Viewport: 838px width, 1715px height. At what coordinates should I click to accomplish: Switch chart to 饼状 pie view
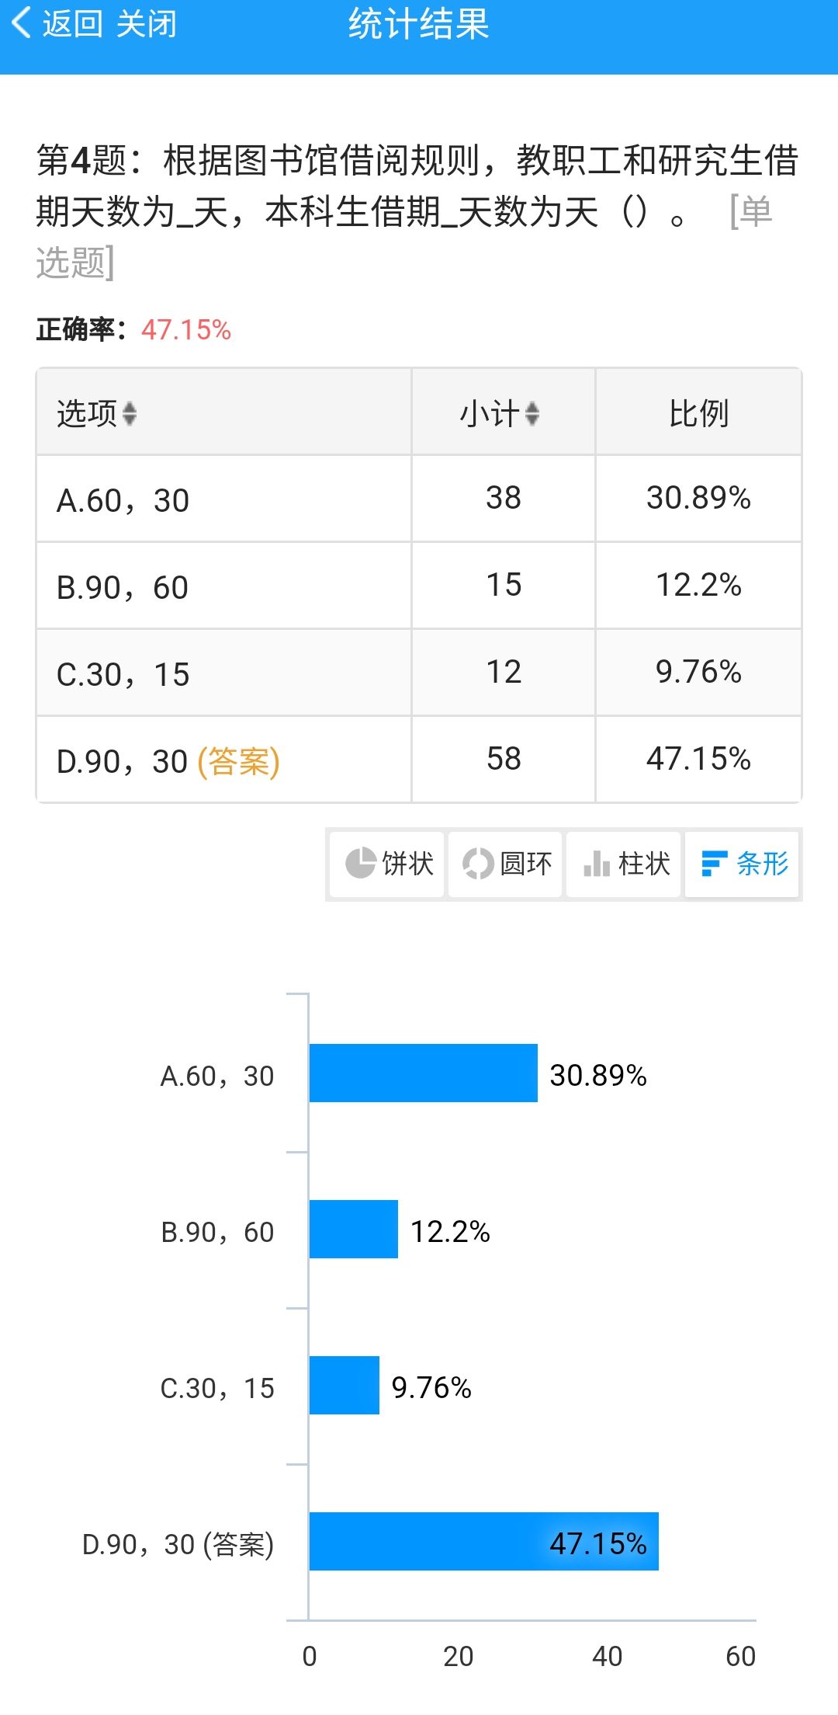pyautogui.click(x=407, y=864)
